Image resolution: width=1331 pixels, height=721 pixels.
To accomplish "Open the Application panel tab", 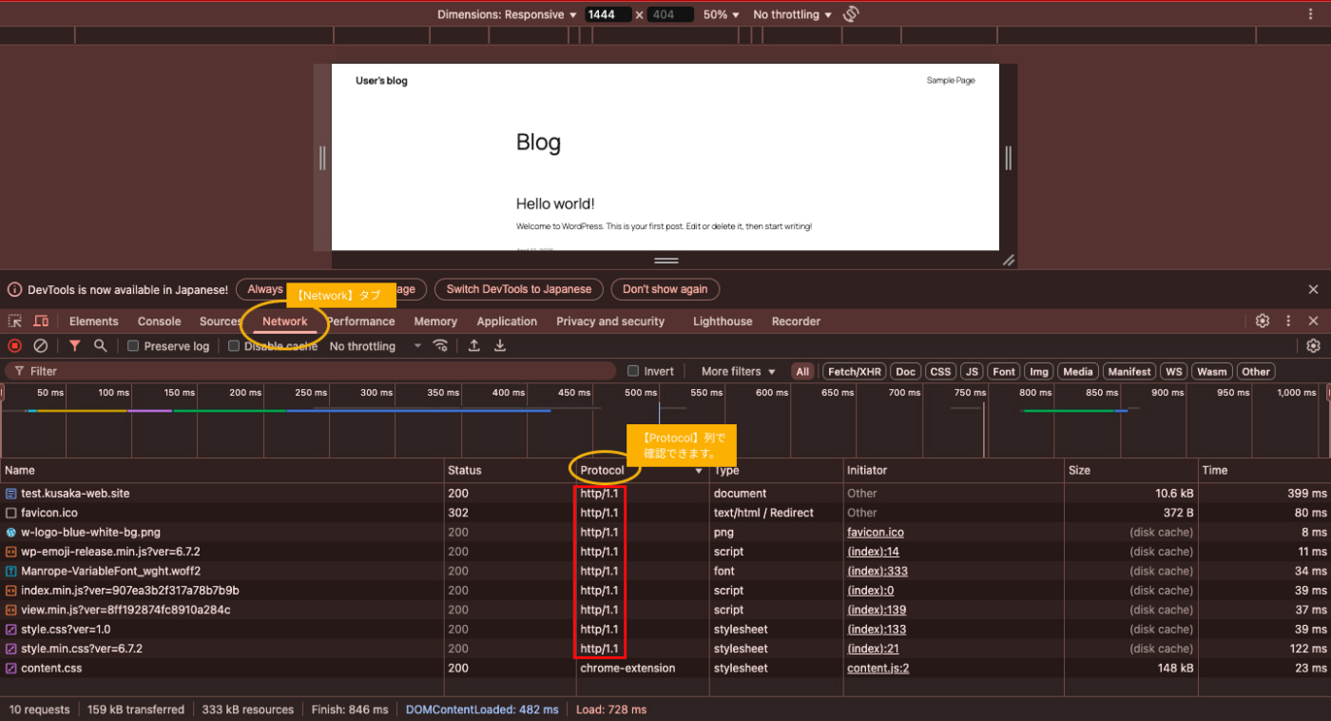I will (507, 321).
